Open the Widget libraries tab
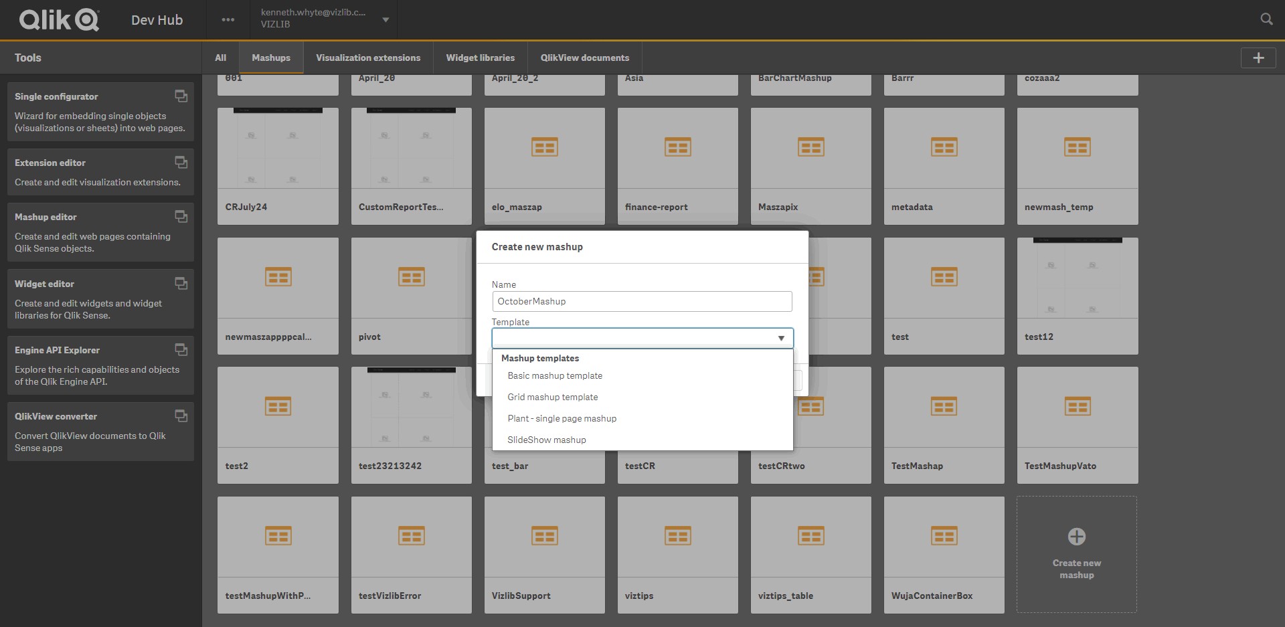Screen dimensions: 1285x627 481,58
